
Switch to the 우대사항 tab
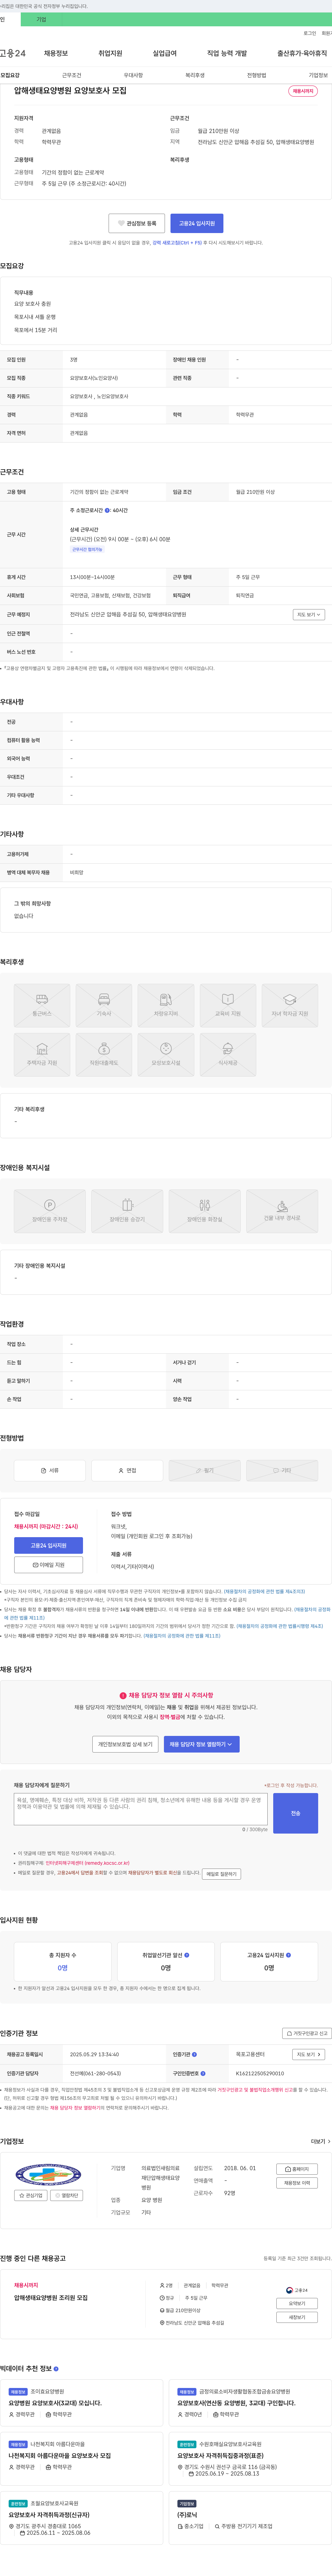tap(133, 75)
